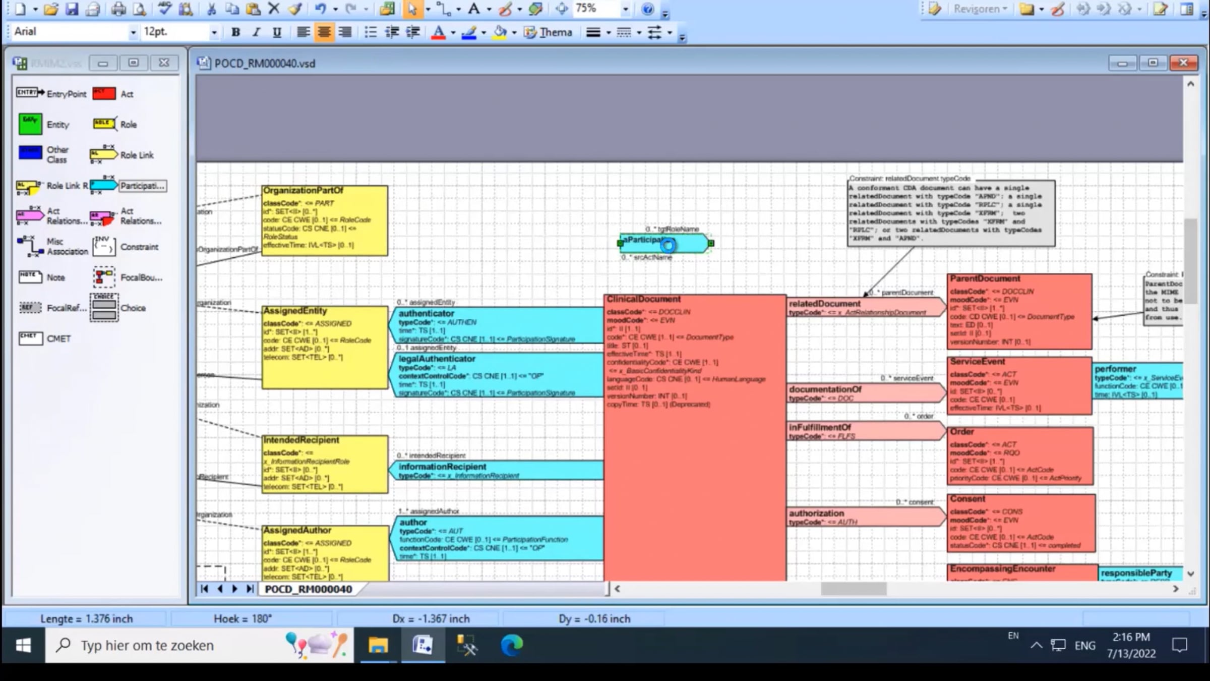Select the POCD_RM000040 page tab
Screen dimensions: 1210x681
[x=308, y=589]
